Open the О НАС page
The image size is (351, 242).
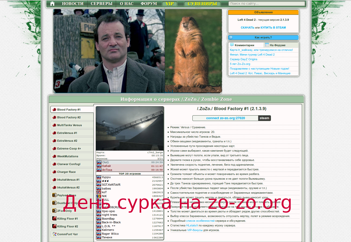[x=127, y=4]
